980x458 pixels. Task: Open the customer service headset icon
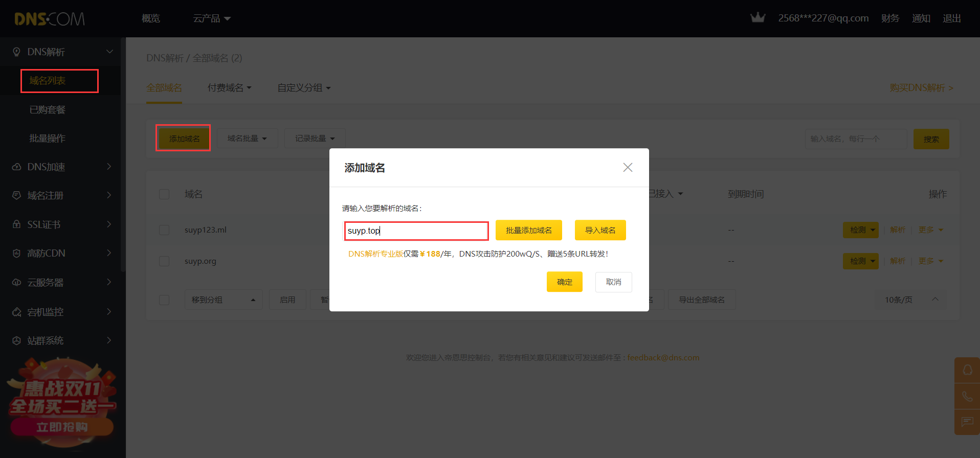(967, 370)
